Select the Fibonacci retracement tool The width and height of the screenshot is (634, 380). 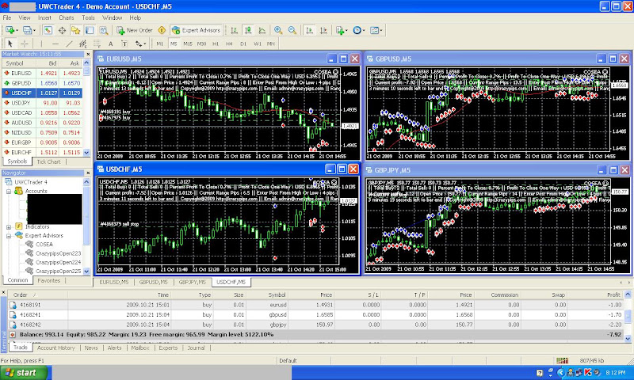pyautogui.click(x=97, y=44)
